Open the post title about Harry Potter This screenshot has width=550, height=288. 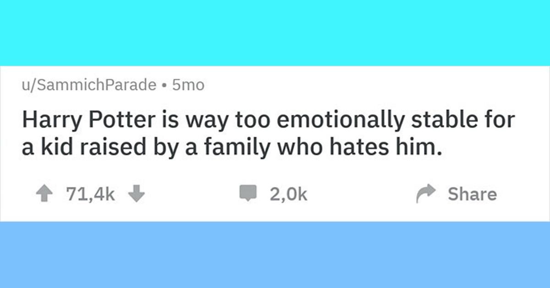point(268,135)
